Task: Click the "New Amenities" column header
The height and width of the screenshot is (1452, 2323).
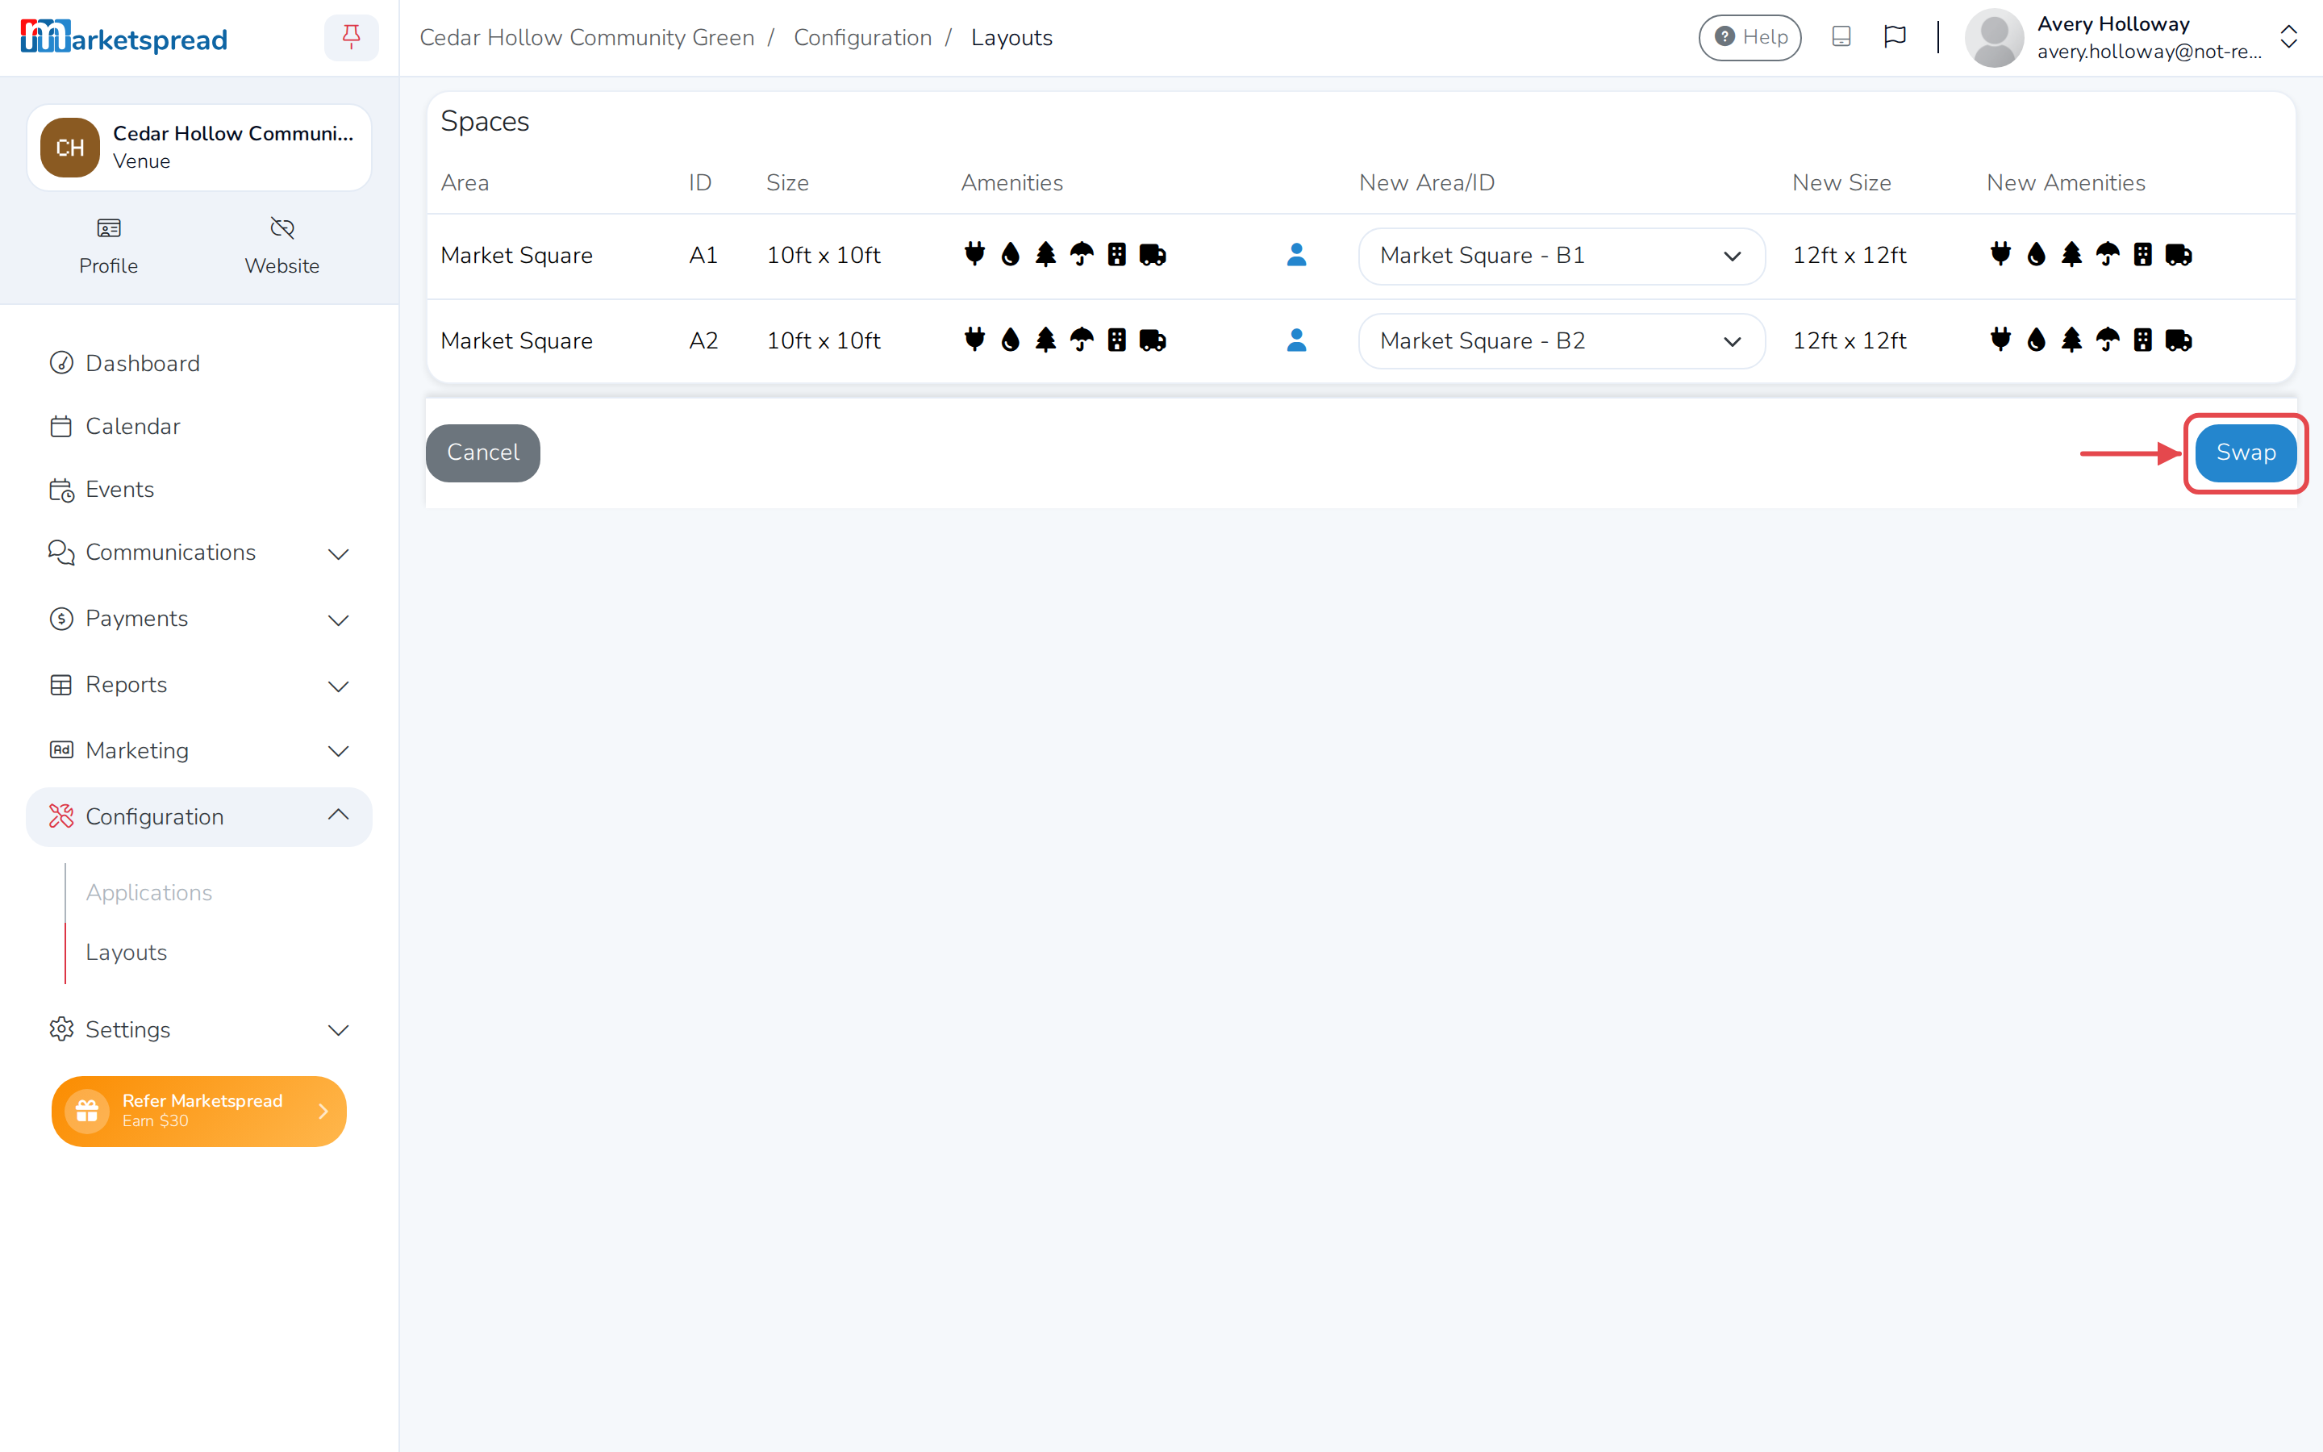Action: [2066, 182]
